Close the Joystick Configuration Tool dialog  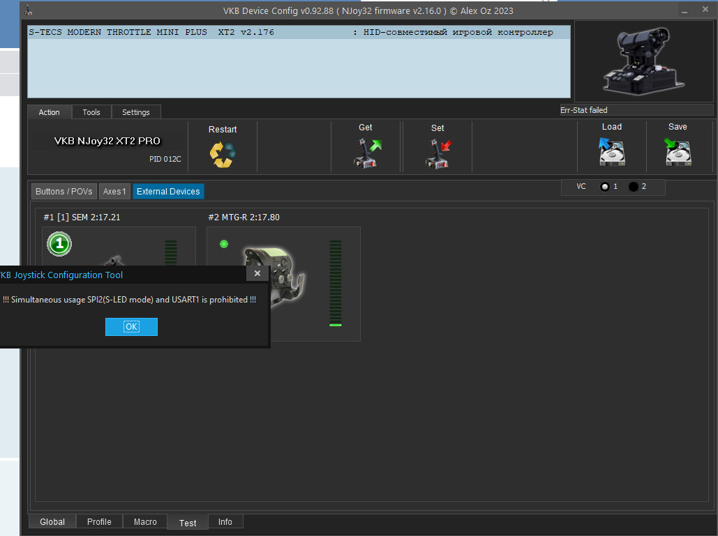click(257, 273)
